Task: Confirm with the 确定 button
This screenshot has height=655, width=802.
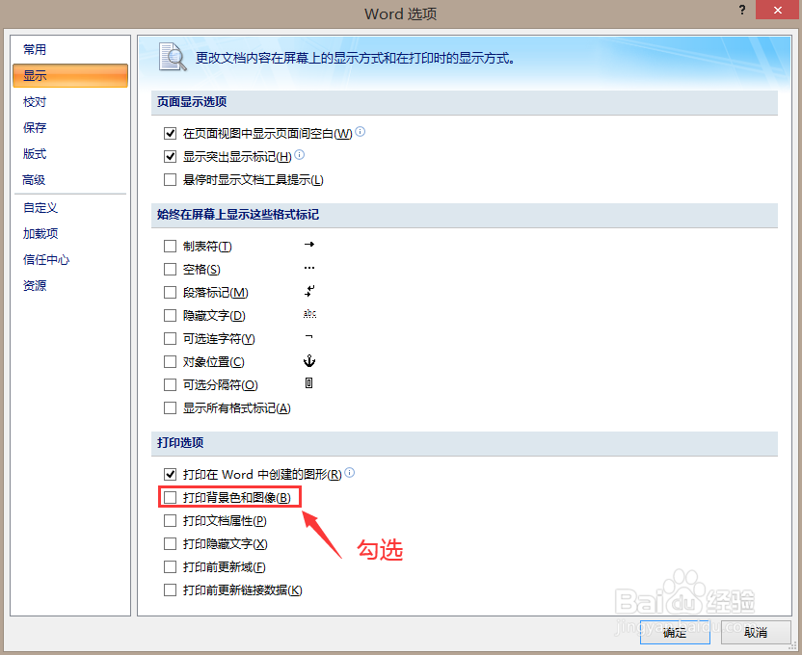Action: point(675,633)
